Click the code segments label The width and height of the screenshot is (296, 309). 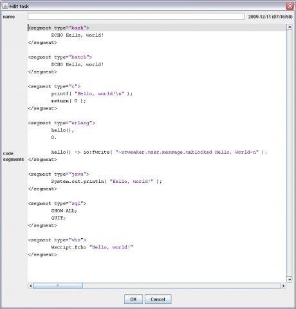pos(14,156)
